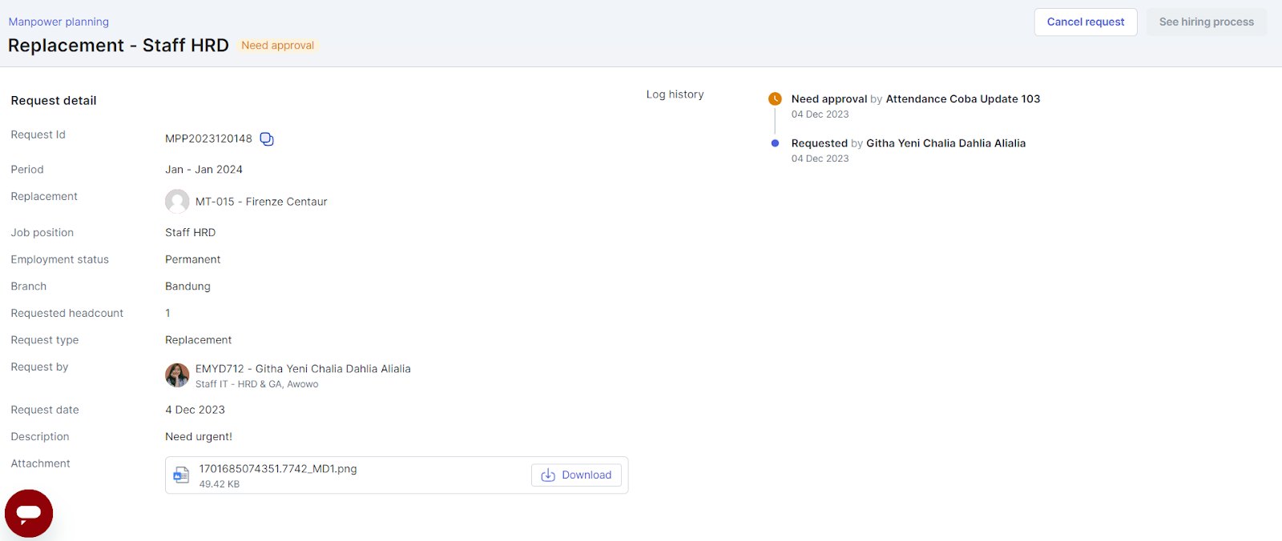Click the blue Requested timeline dot
Screen dimensions: 1282x541
[775, 143]
